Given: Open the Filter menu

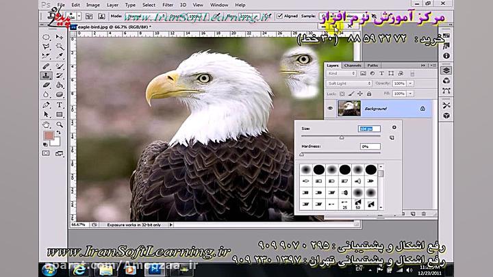Looking at the screenshot, I should click(x=168, y=5).
